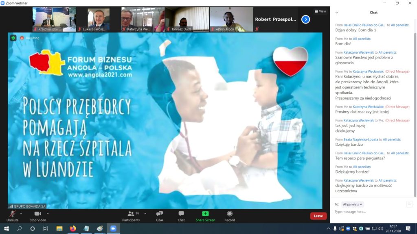Viewport: 417px width, 234px height.
Task: Click the chat more options ellipsis
Action: click(409, 204)
